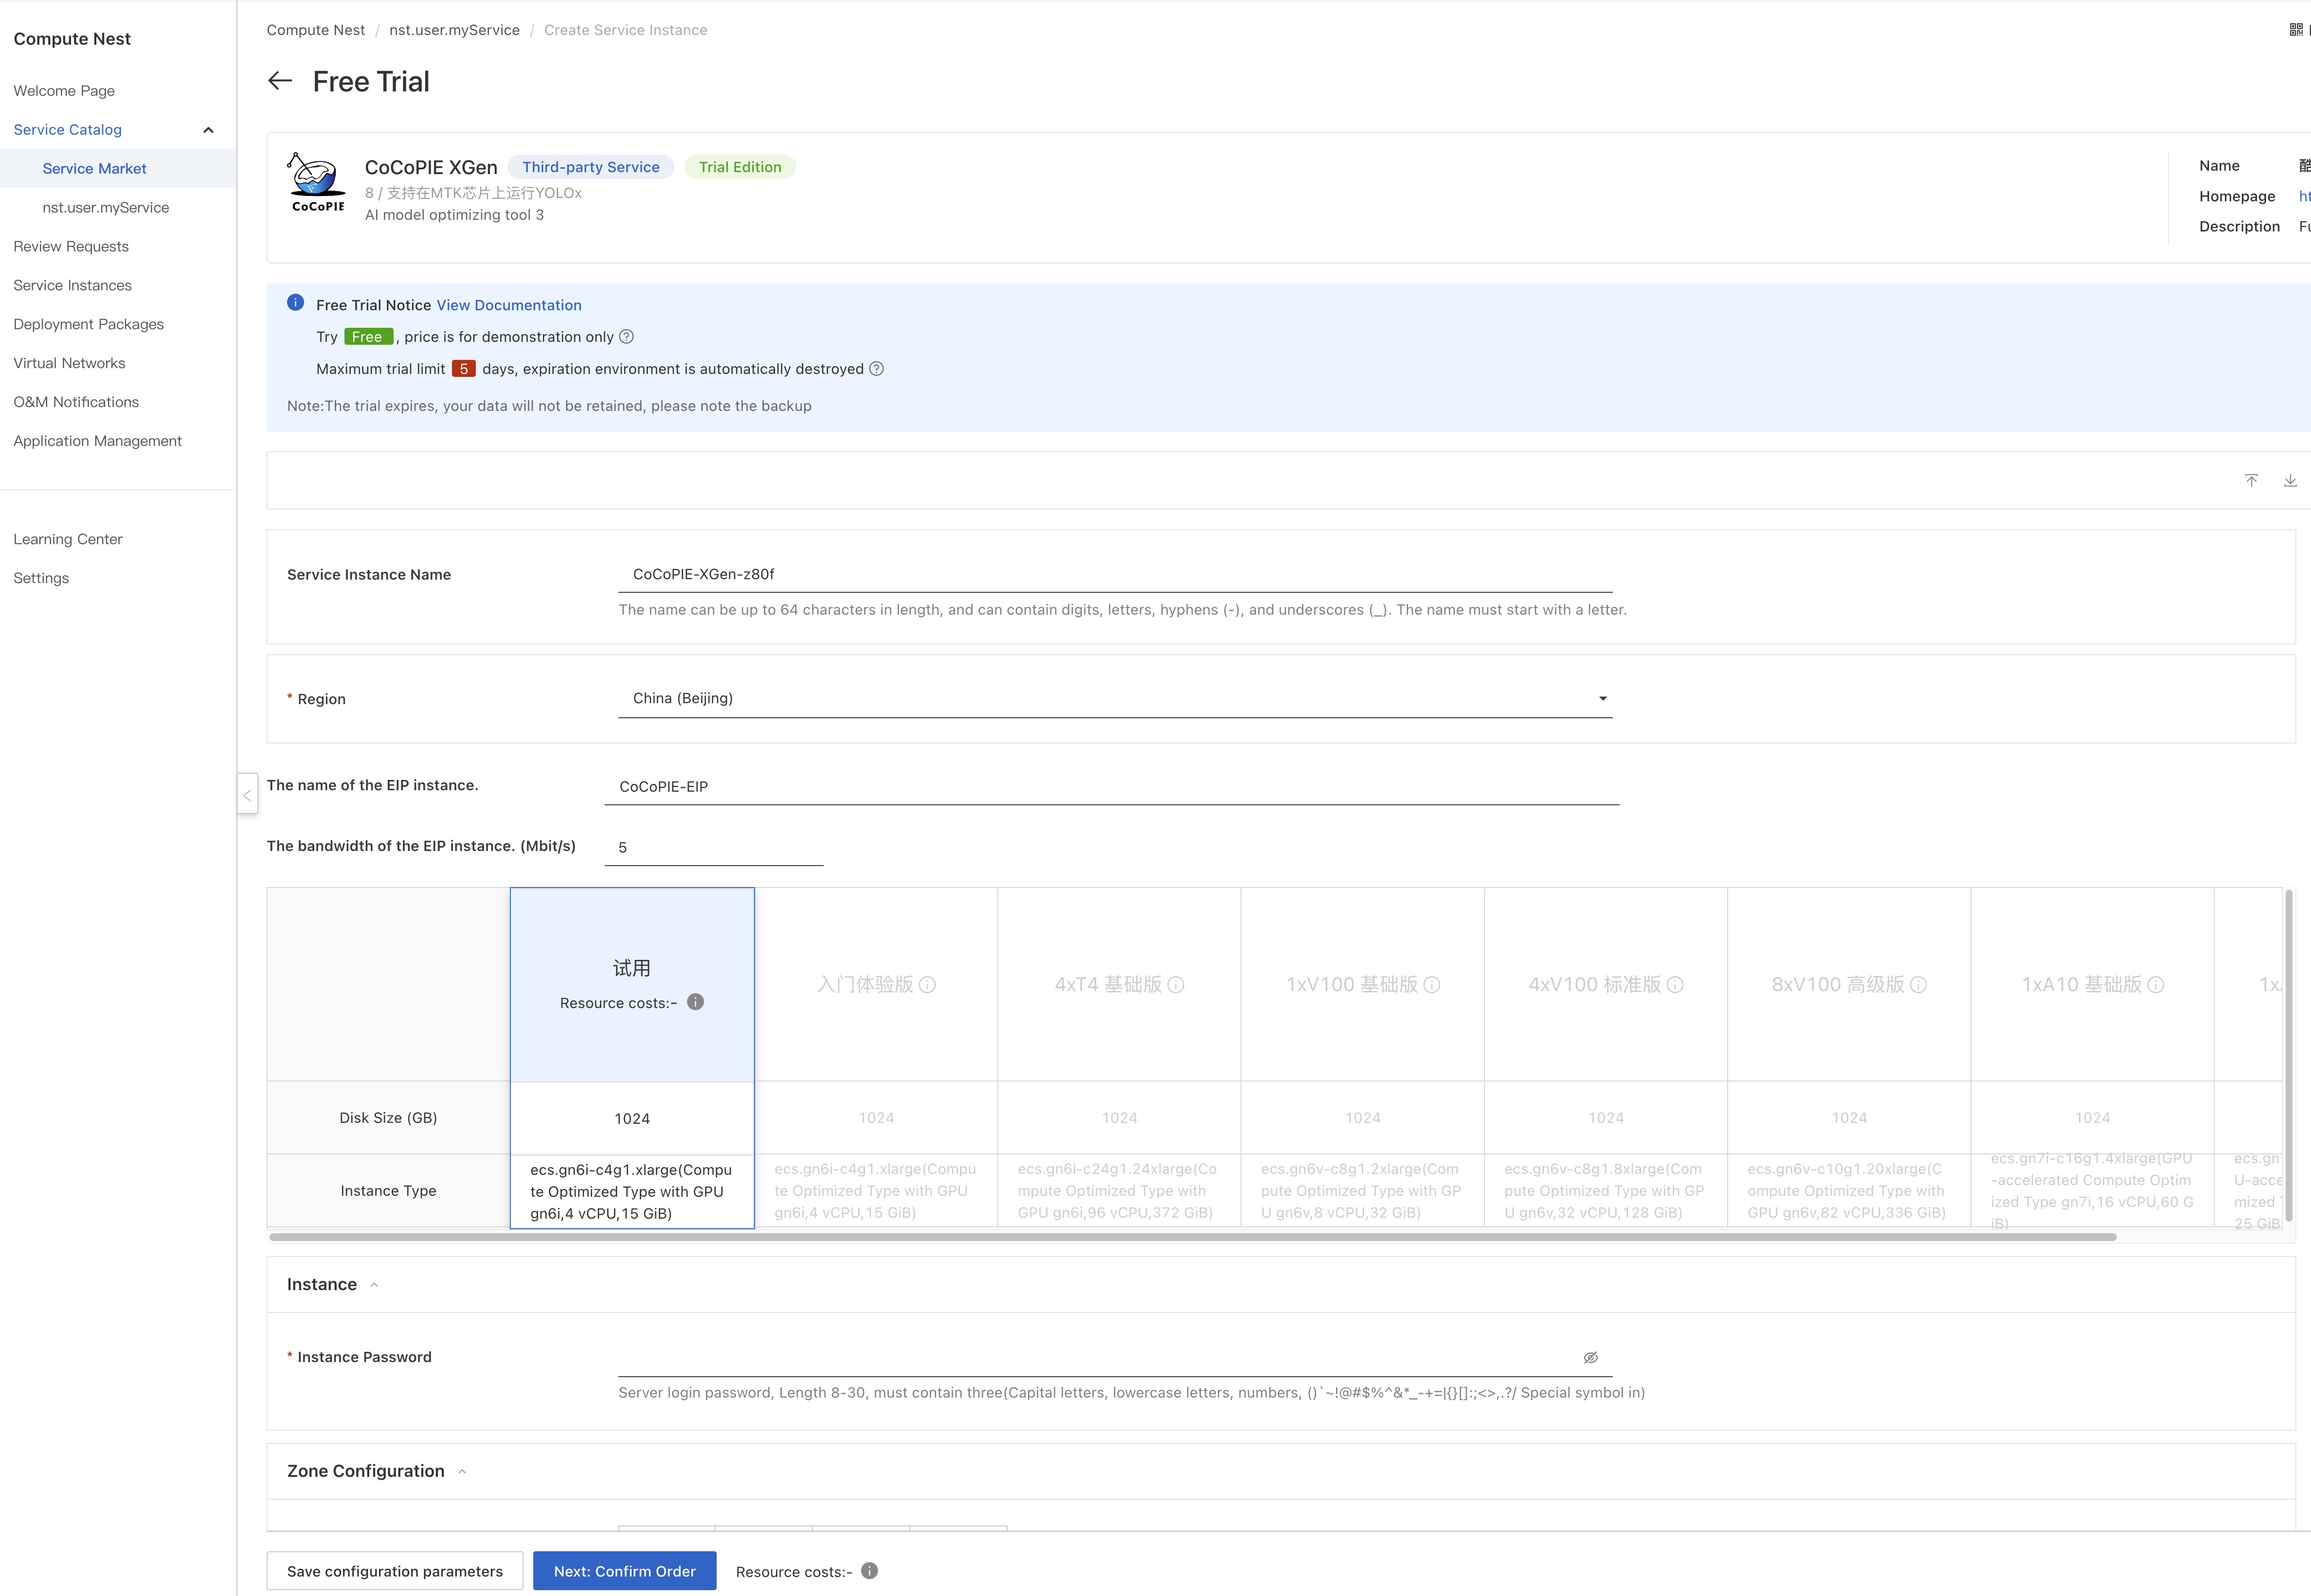The width and height of the screenshot is (2311, 1596).
Task: Click the Trial Edition tag
Action: [x=740, y=167]
